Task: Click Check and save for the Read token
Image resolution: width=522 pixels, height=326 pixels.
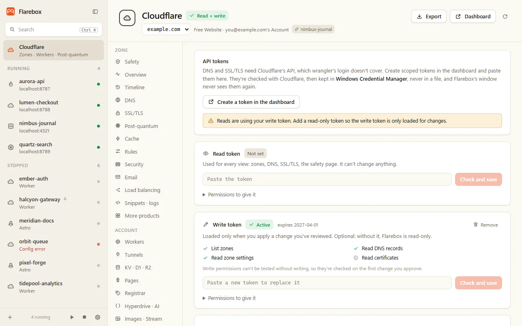Action: pyautogui.click(x=478, y=179)
